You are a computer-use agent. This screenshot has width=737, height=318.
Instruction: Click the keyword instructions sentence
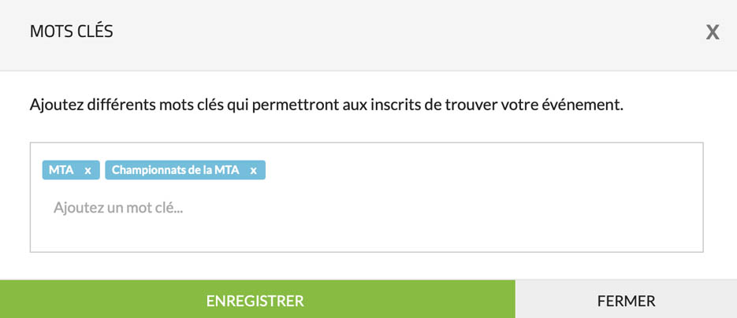click(326, 104)
